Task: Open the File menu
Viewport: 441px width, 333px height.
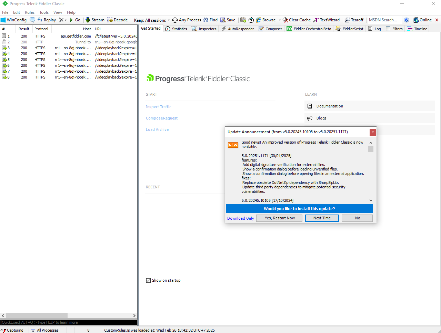Action: [x=5, y=12]
